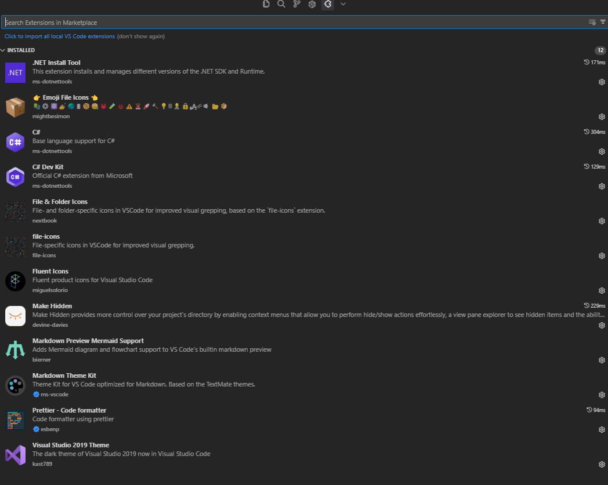Viewport: 608px width, 485px height.
Task: Dismiss import prompt via don't show again
Action: click(141, 37)
